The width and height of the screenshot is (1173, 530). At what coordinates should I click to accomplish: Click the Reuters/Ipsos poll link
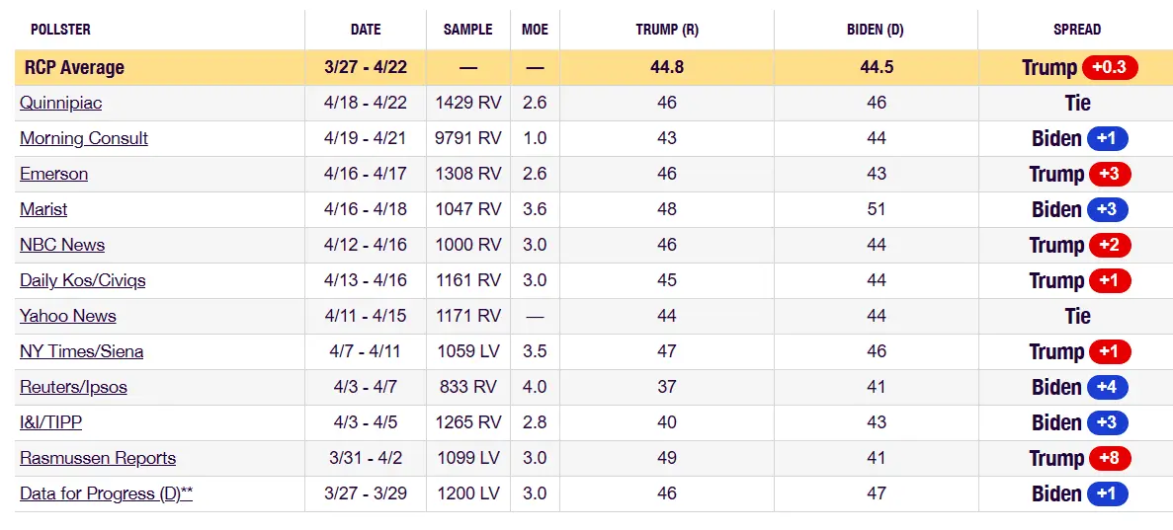[x=73, y=387]
